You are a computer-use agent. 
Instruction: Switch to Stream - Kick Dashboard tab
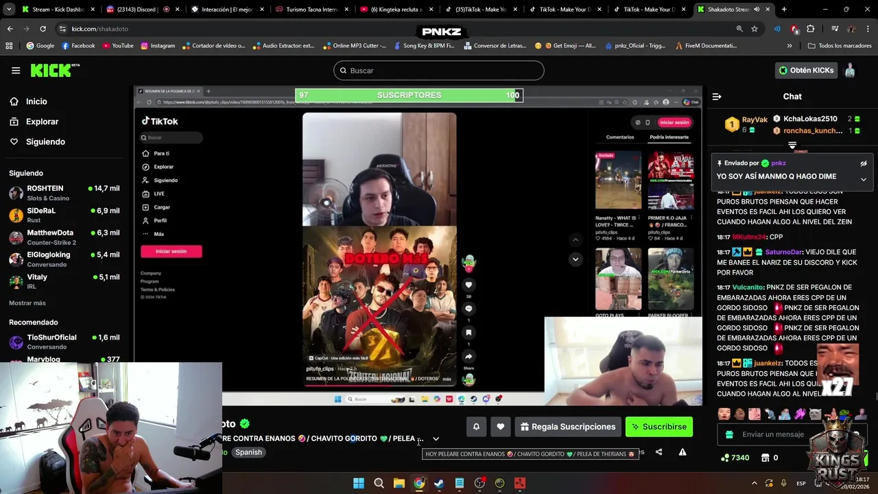point(58,10)
